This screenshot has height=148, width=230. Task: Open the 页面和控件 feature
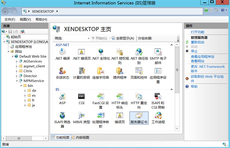(139, 74)
